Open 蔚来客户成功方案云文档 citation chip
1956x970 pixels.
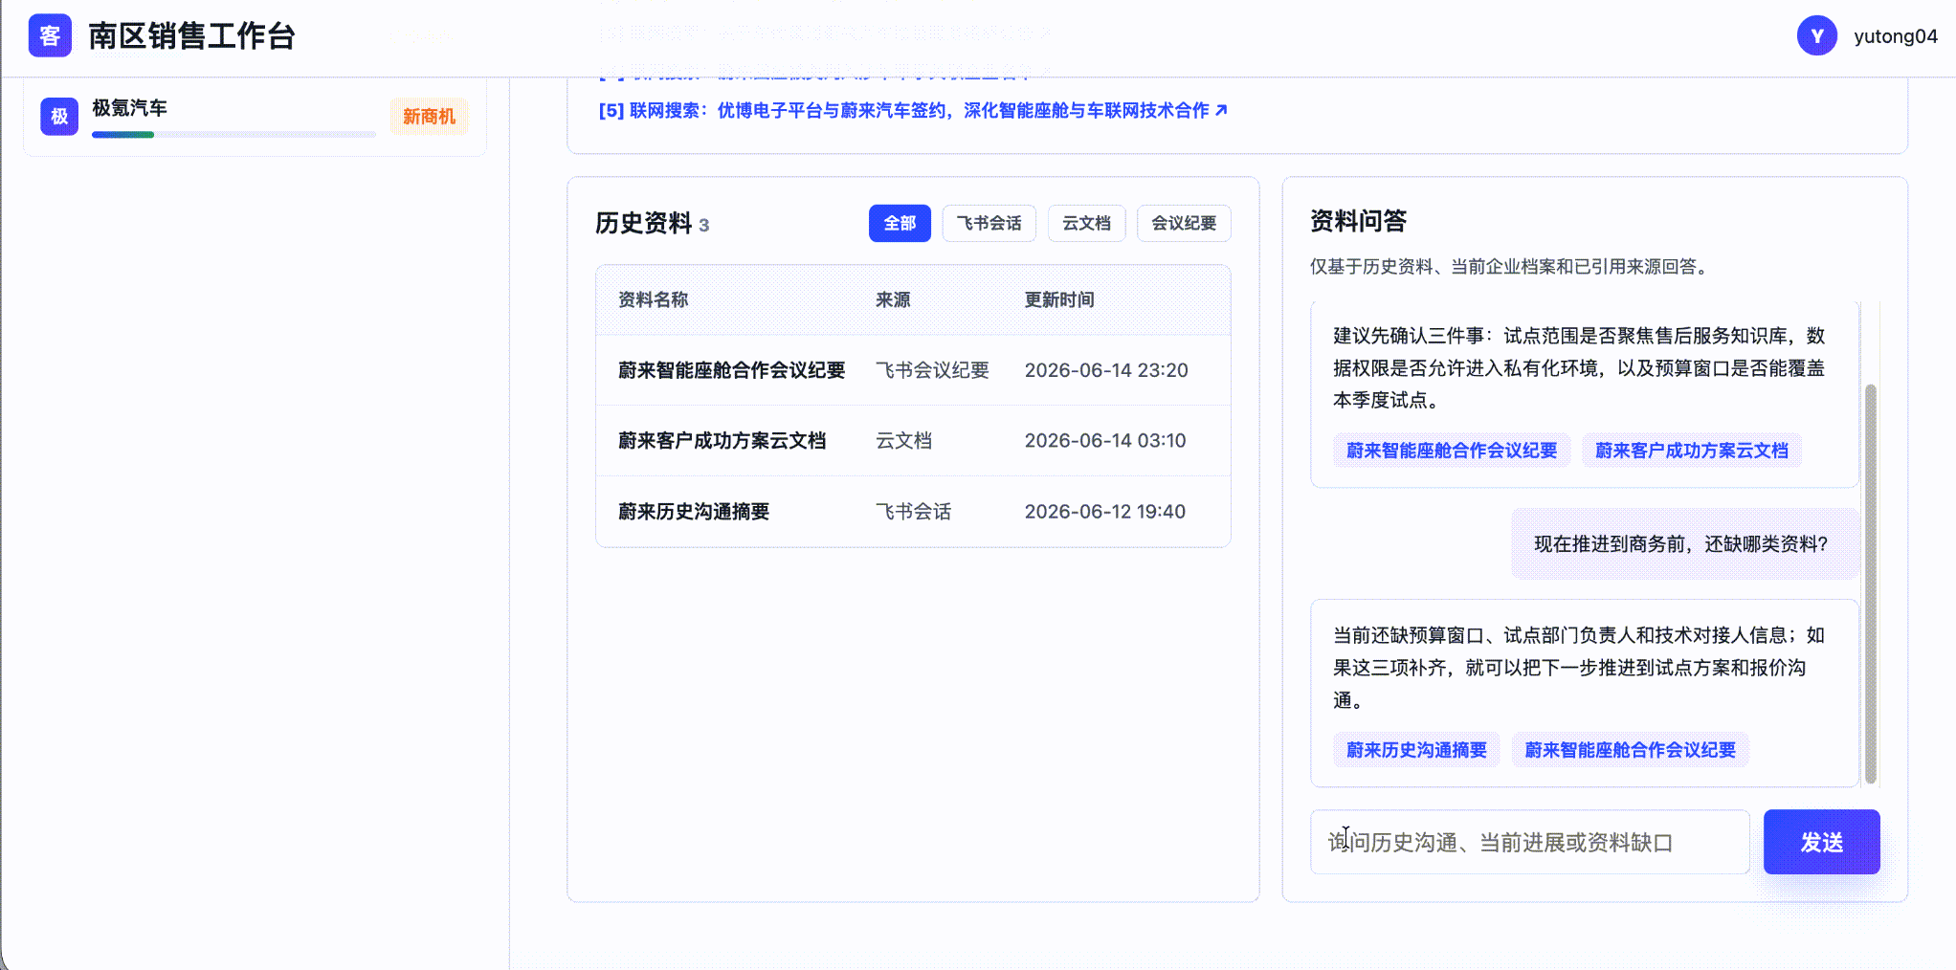[x=1692, y=451]
